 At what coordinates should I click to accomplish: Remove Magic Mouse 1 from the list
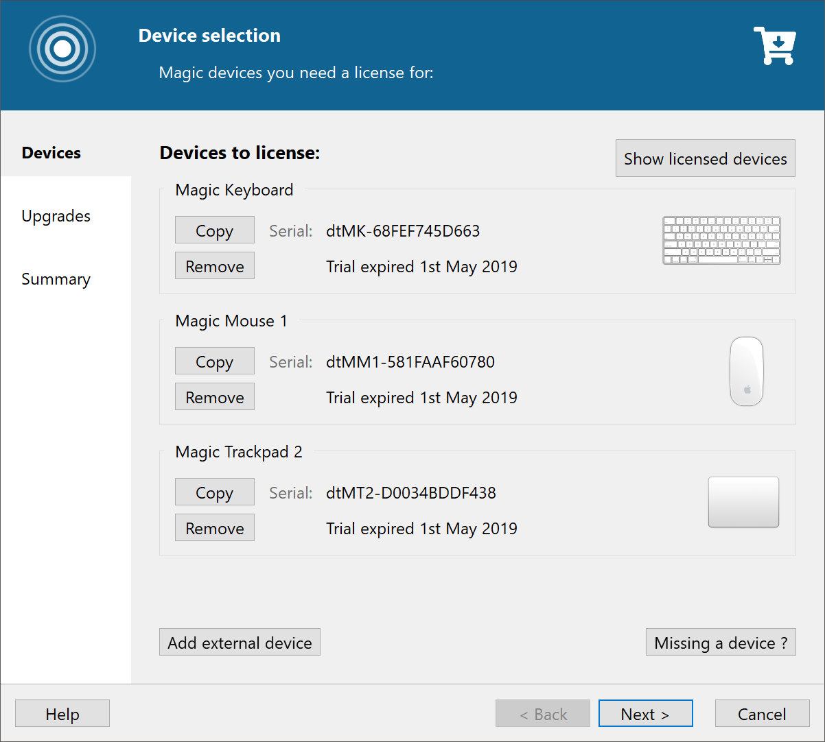click(x=214, y=396)
